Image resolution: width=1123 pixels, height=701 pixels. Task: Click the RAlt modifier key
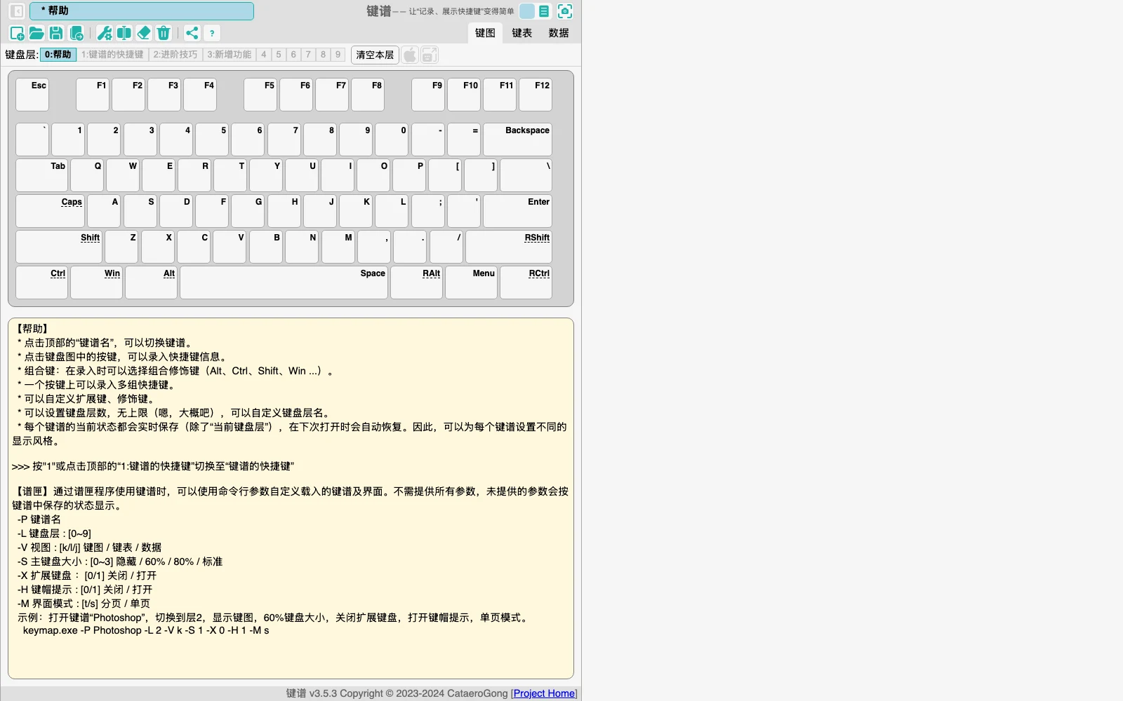[416, 283]
